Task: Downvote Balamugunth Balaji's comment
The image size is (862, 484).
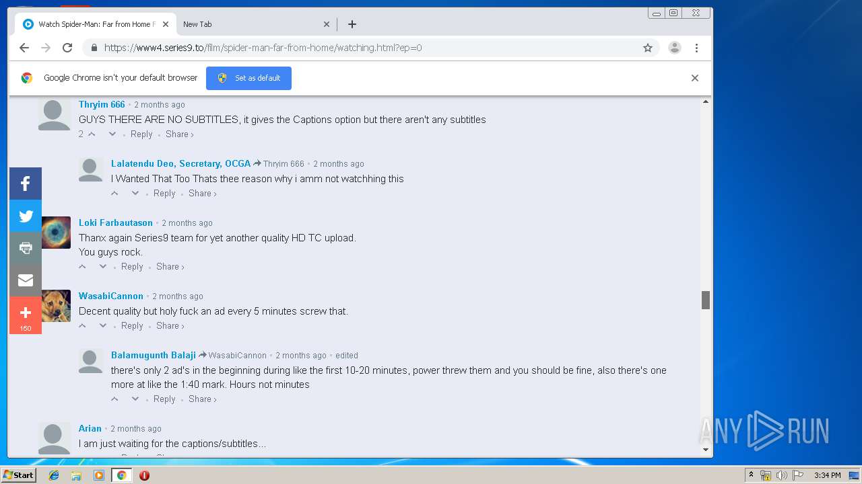Action: (x=135, y=399)
